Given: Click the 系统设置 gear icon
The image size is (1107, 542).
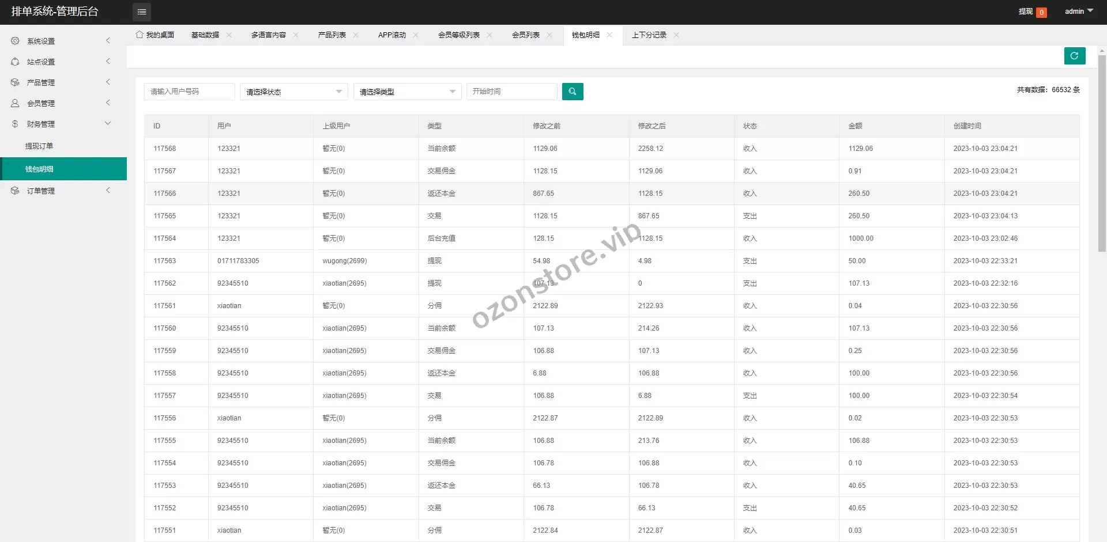Looking at the screenshot, I should [15, 41].
